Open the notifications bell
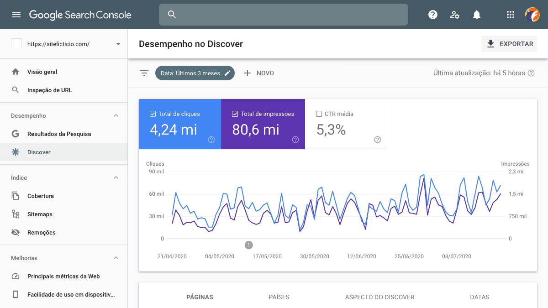This screenshot has height=308, width=548. point(477,15)
